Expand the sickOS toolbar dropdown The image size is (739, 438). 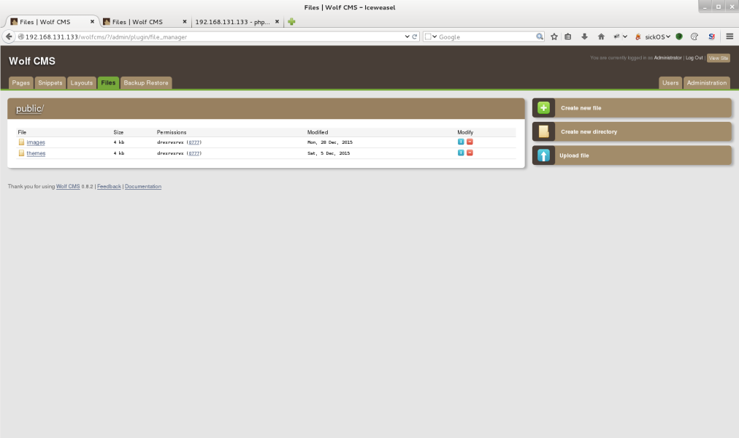(668, 36)
